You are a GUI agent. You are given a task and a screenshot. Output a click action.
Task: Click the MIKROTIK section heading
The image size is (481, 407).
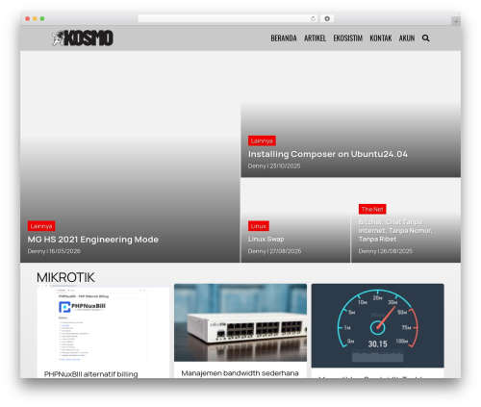point(65,277)
